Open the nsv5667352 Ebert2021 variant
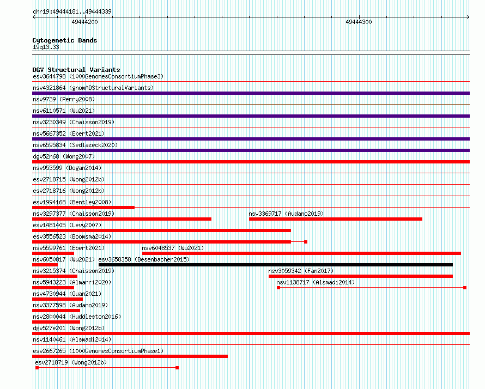The image size is (485, 389). click(x=69, y=133)
